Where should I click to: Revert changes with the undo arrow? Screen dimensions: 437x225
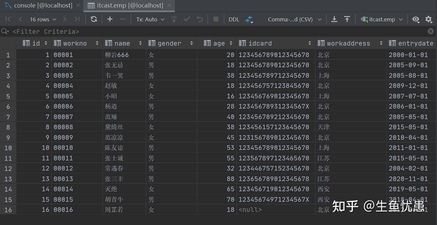click(200, 19)
